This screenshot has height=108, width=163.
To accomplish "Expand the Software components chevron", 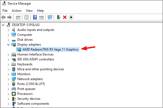I will [x=9, y=104].
